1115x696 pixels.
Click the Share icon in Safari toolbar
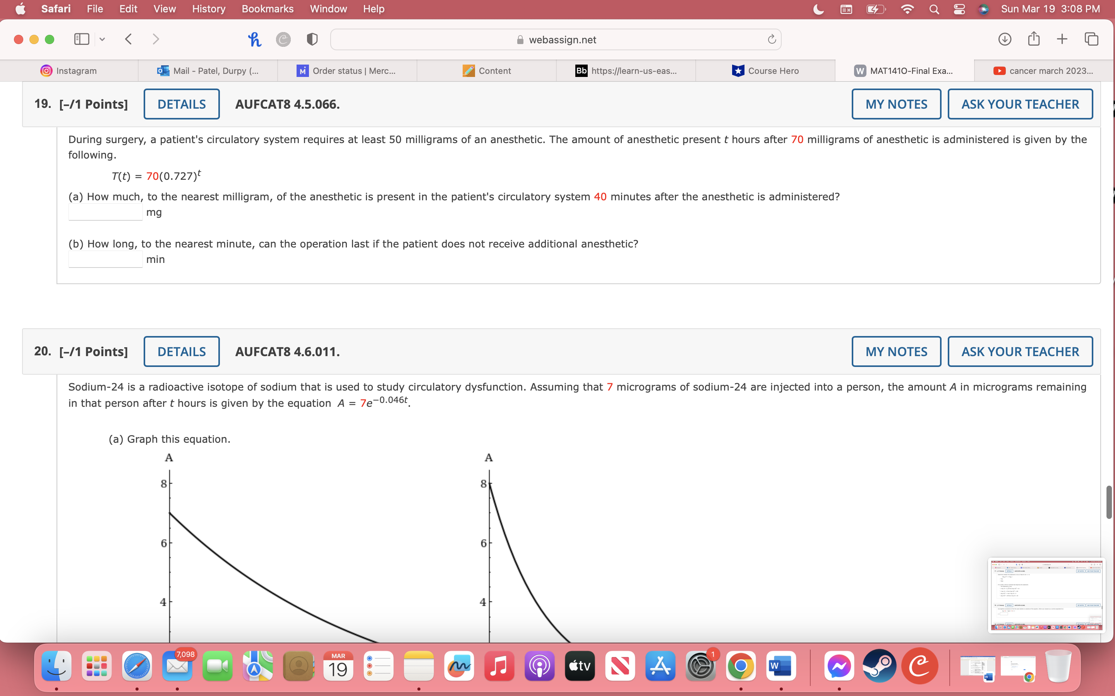click(x=1033, y=39)
